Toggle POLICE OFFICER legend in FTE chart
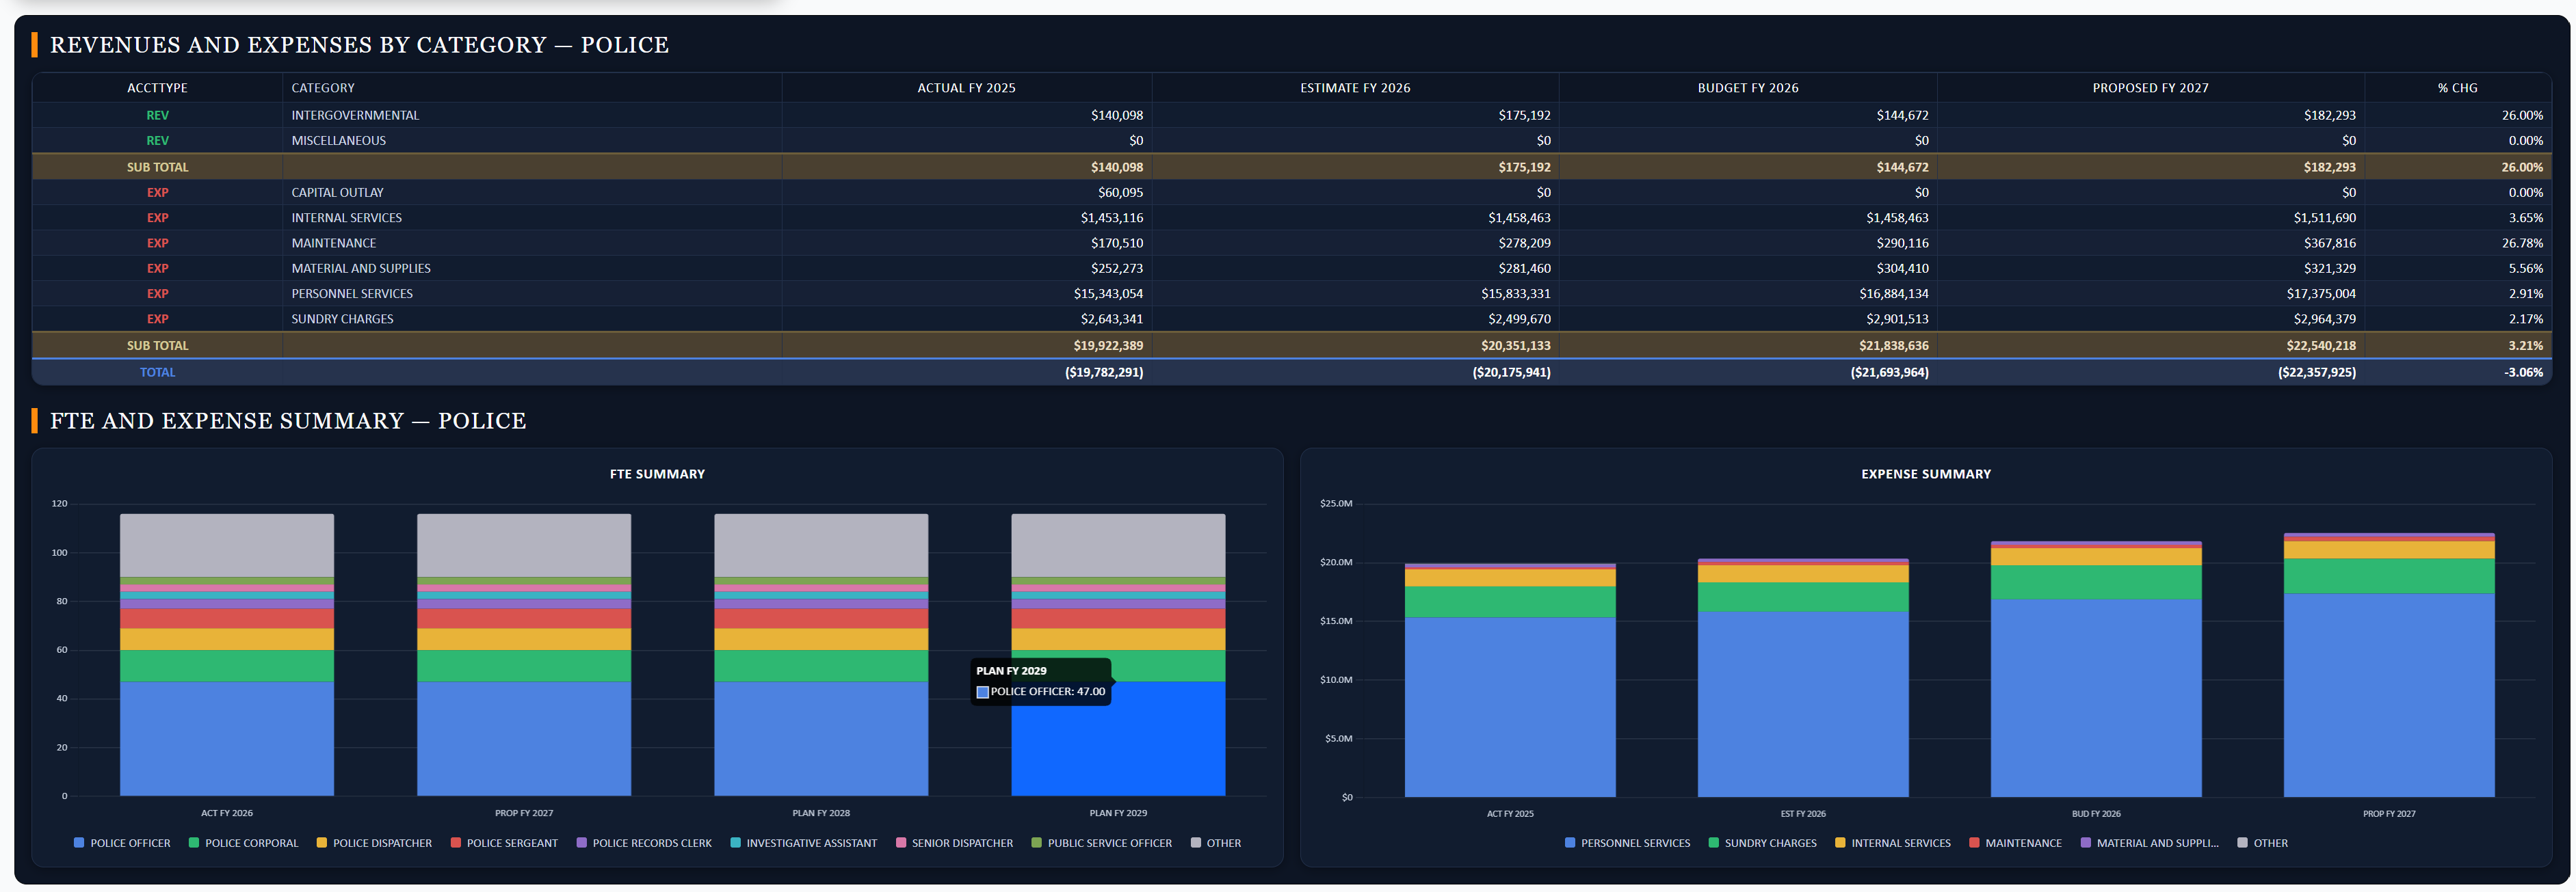2576x892 pixels. click(x=122, y=843)
